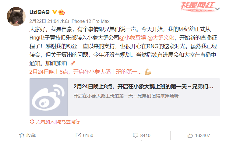226x141 pixels.
Task: Click the iPhone 12 Pro Max source link
Action: 90,21
